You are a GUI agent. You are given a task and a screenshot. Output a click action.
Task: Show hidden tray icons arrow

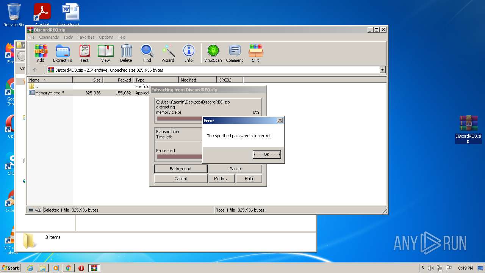422,268
